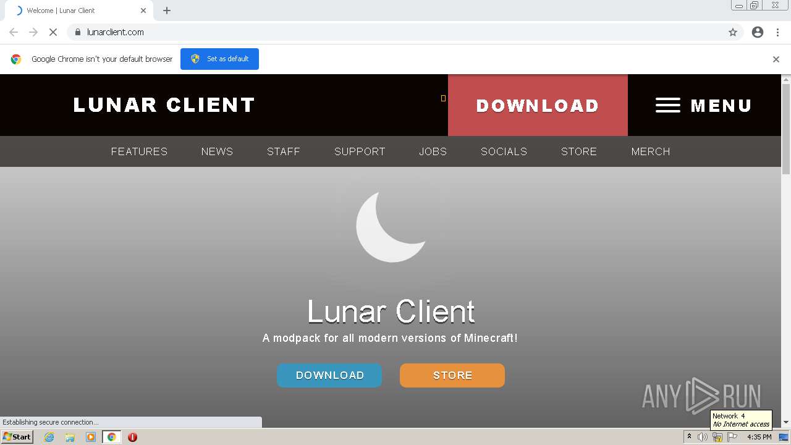Viewport: 791px width, 445px height.
Task: Click the scrollbar up arrow
Action: click(786, 79)
